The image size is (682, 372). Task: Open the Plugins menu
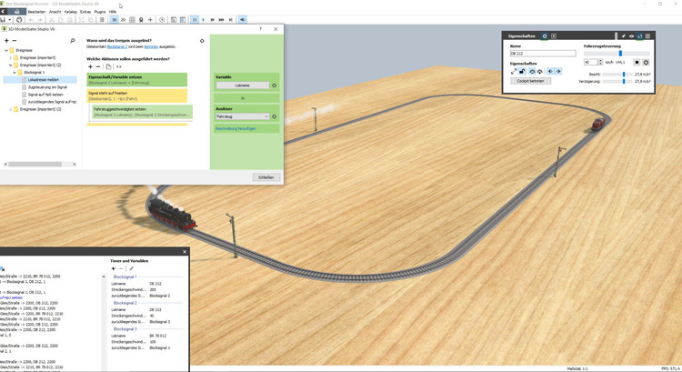(x=99, y=12)
